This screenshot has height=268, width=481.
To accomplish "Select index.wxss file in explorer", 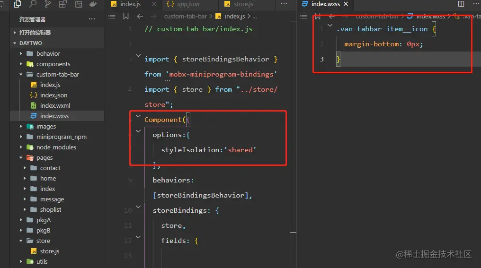I will 54,116.
